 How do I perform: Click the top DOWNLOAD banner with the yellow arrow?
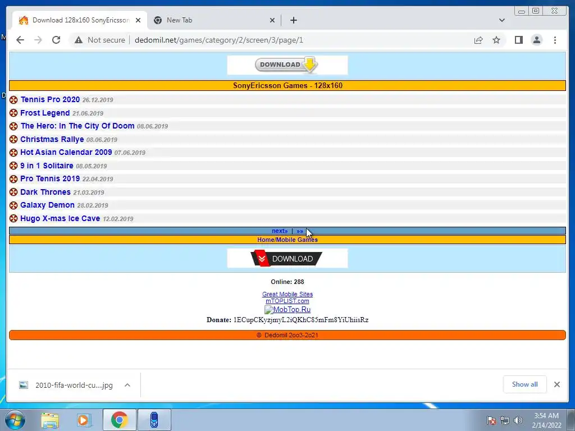[x=287, y=65]
